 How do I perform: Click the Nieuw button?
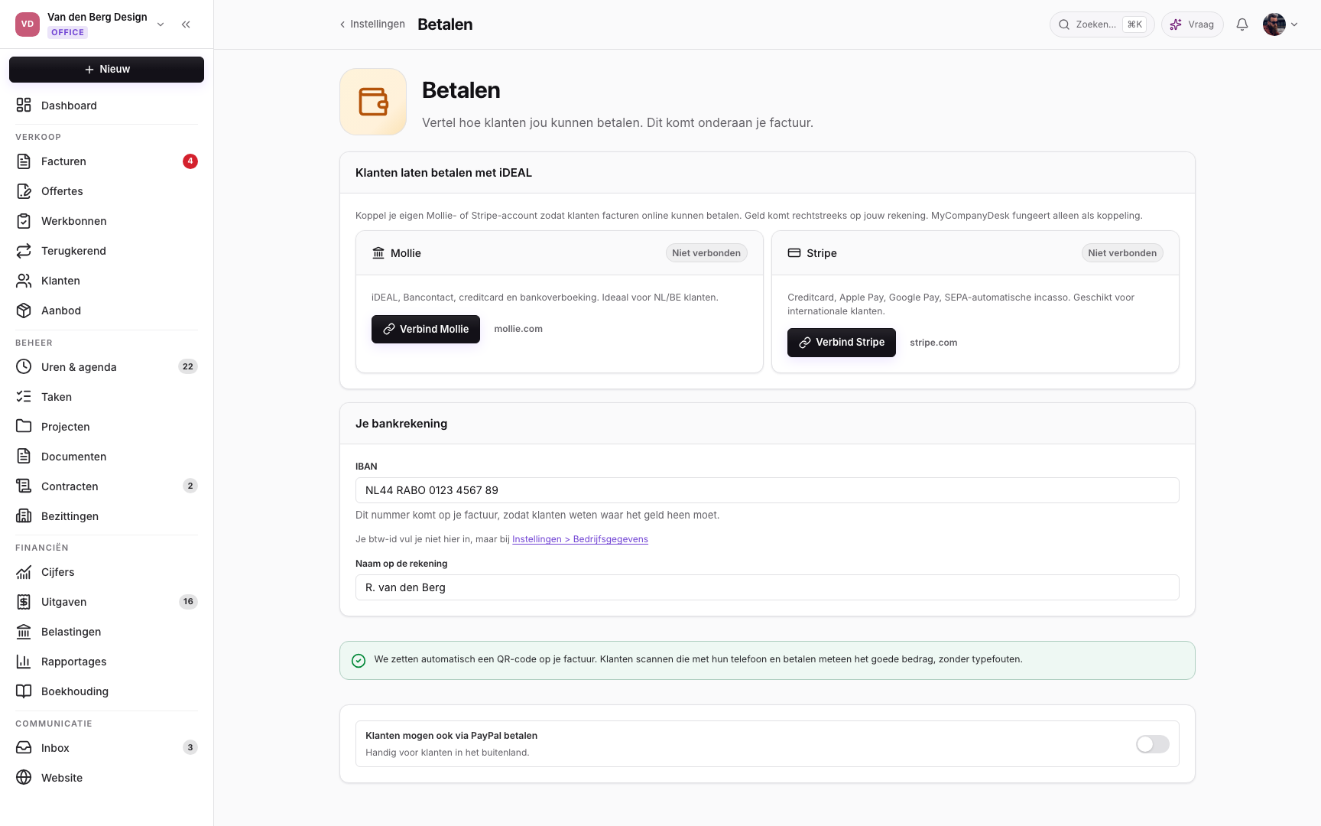[106, 70]
